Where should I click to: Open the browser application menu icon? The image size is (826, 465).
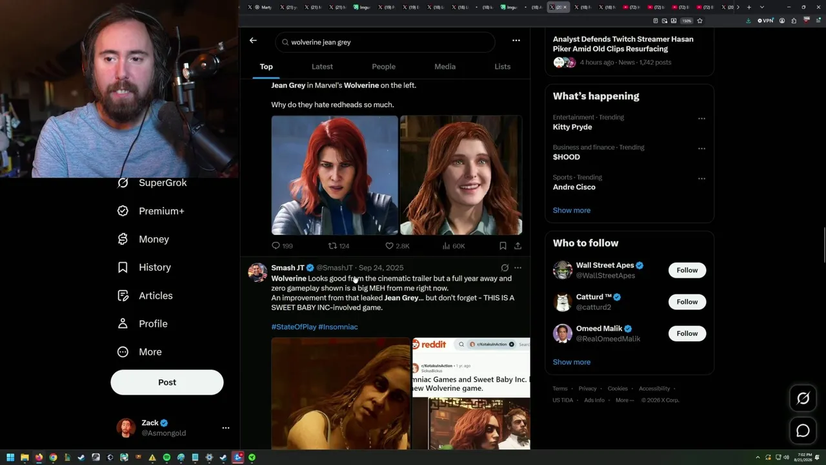pyautogui.click(x=818, y=21)
